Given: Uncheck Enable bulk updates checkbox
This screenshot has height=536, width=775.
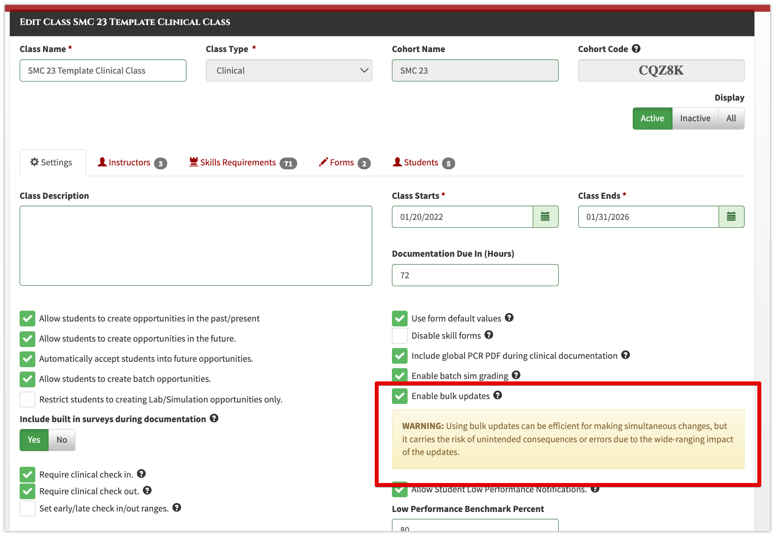Looking at the screenshot, I should (400, 396).
